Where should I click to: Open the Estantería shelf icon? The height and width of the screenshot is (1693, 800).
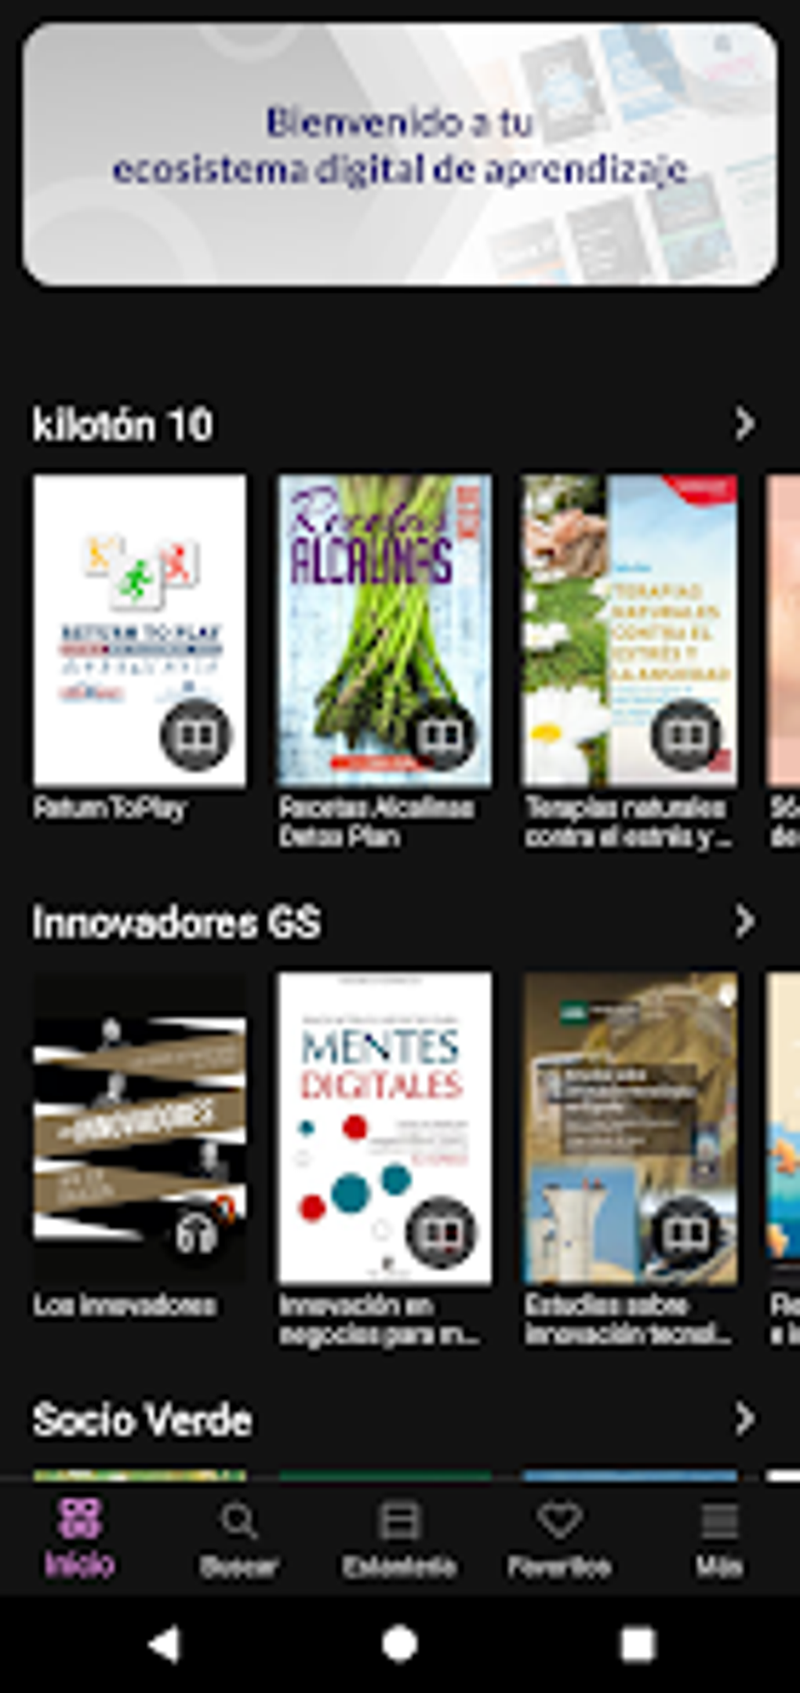[399, 1521]
